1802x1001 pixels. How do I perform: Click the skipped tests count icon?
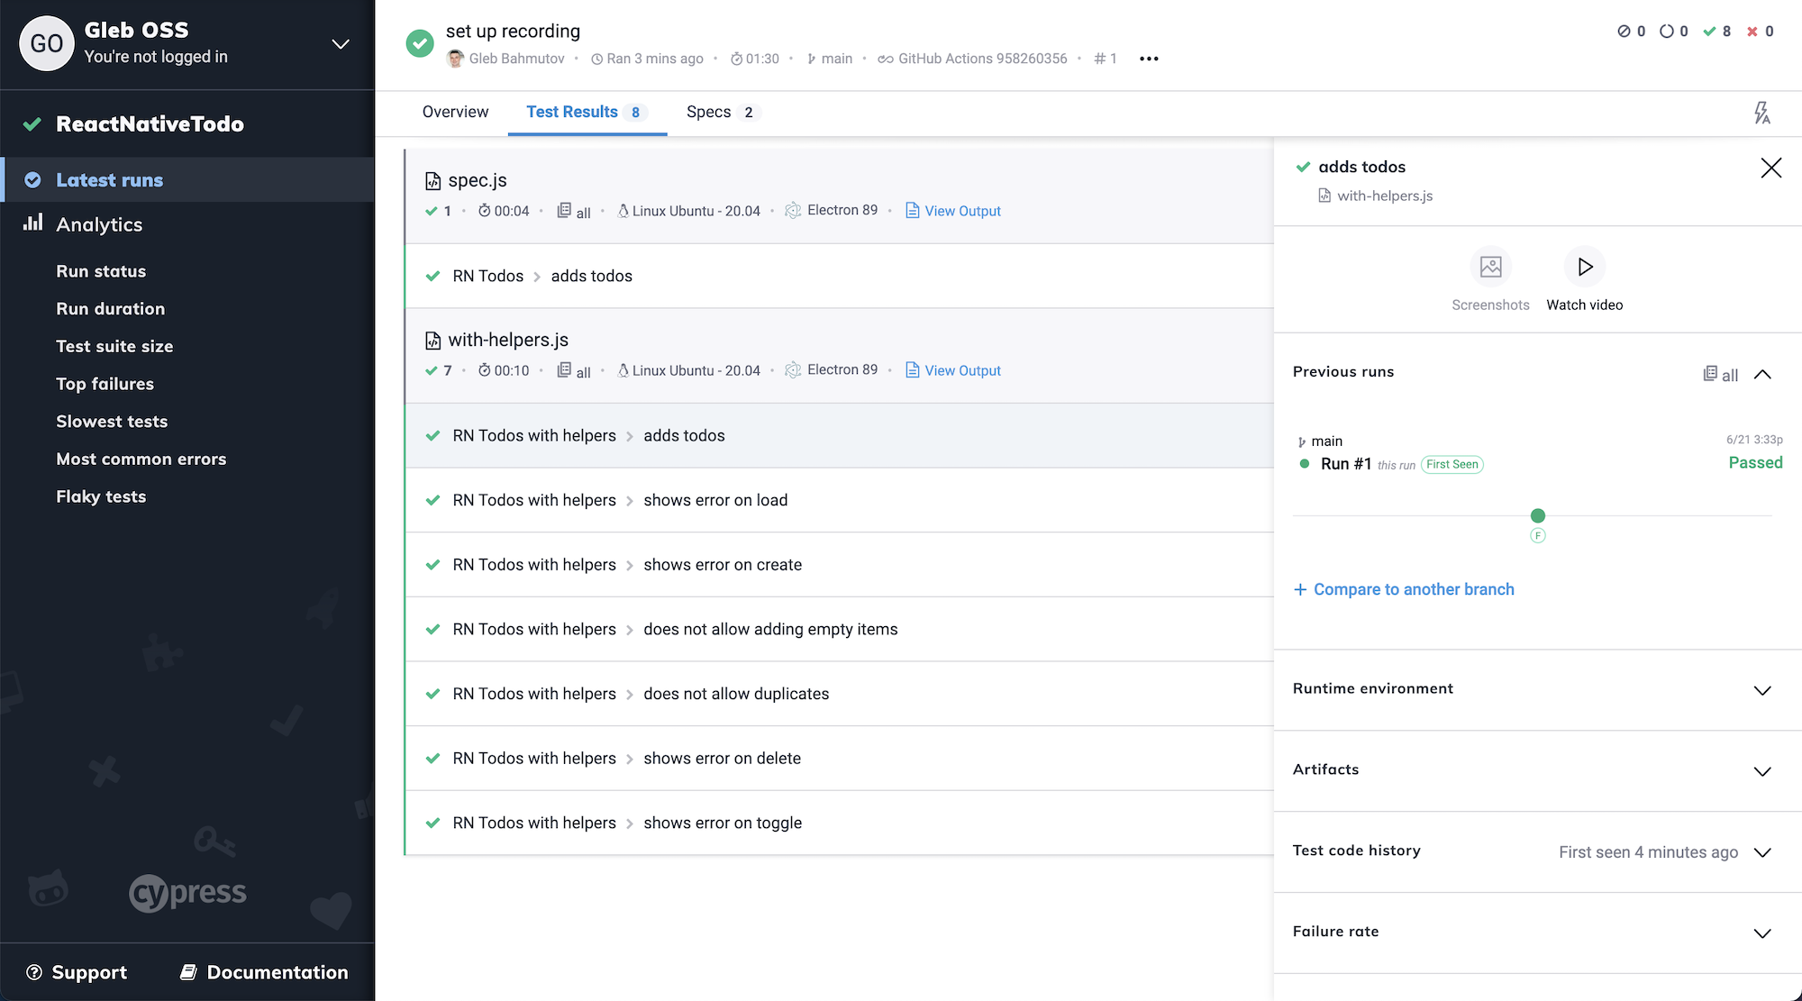(1624, 32)
